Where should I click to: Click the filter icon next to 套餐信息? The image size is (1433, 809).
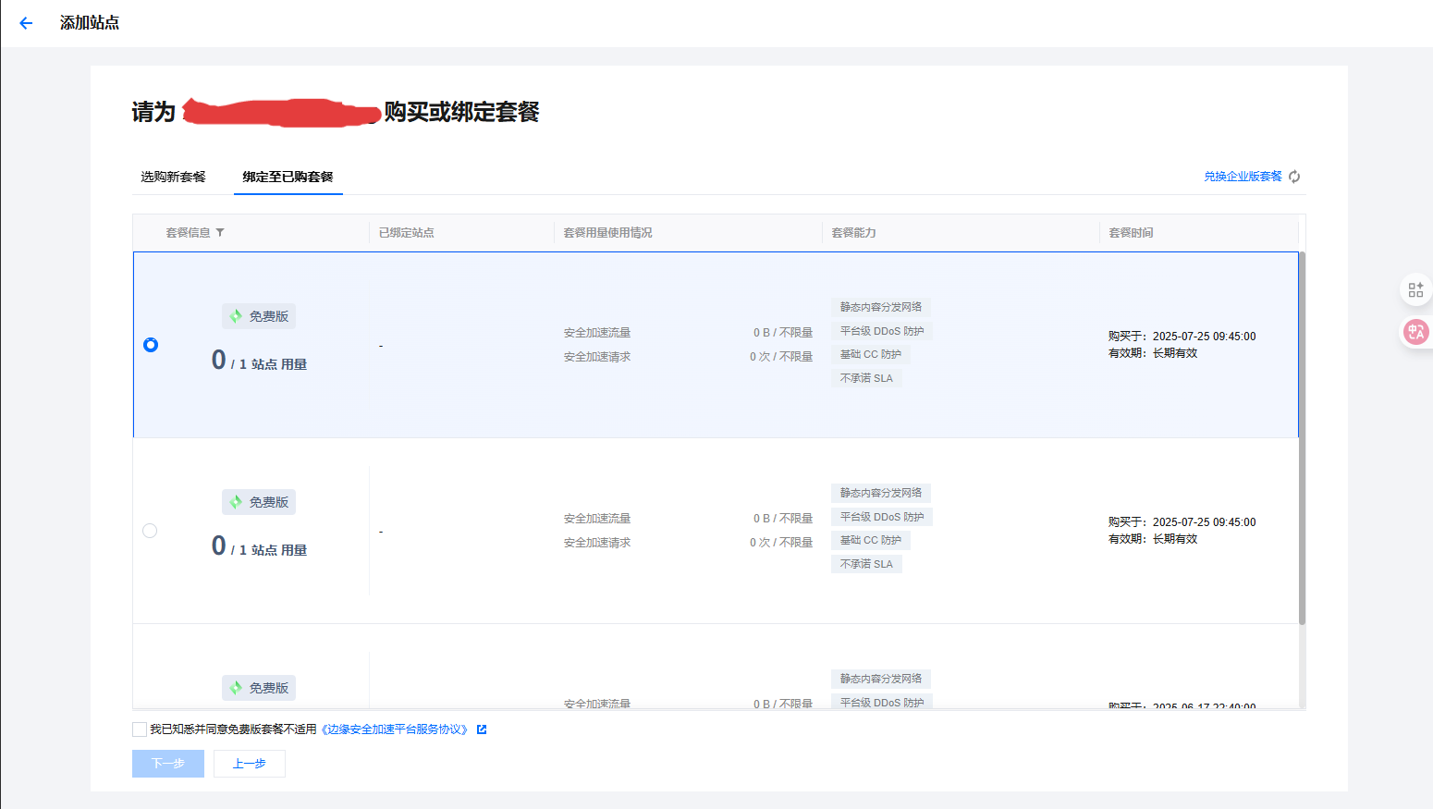220,233
